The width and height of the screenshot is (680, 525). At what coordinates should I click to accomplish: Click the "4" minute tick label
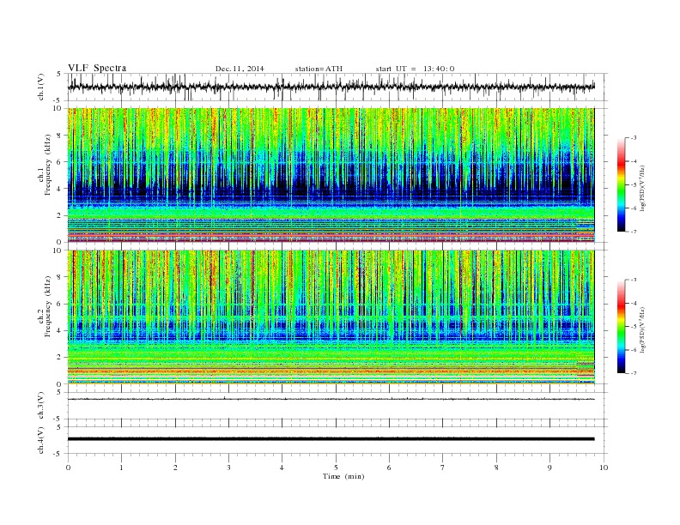[282, 468]
